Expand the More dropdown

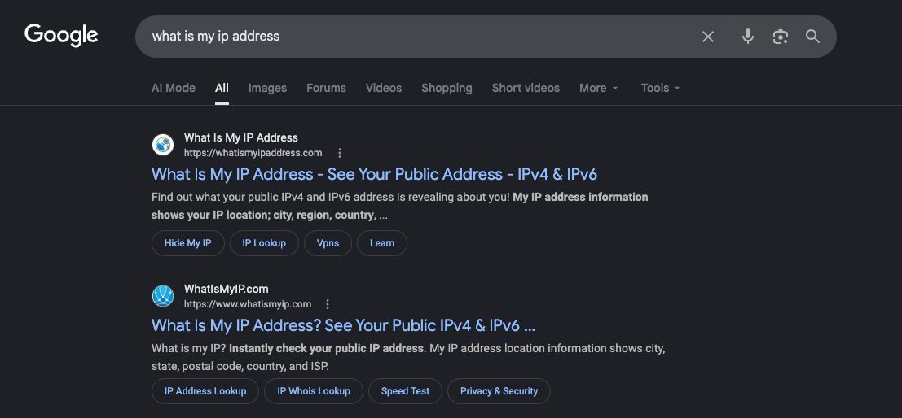[x=598, y=88]
